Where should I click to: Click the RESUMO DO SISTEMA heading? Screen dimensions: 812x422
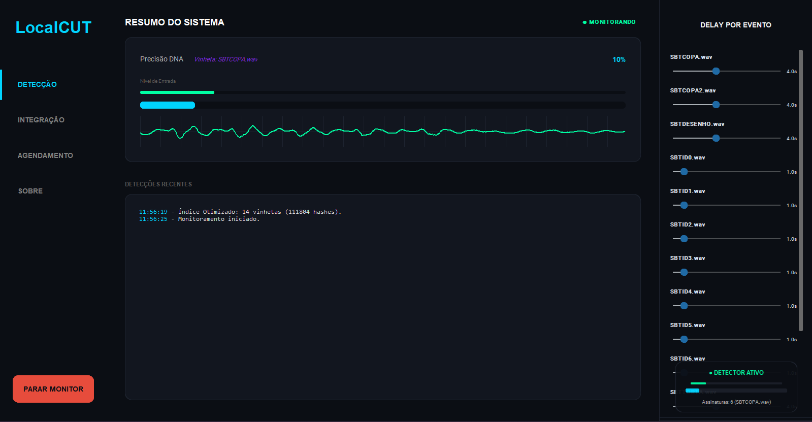(x=175, y=22)
